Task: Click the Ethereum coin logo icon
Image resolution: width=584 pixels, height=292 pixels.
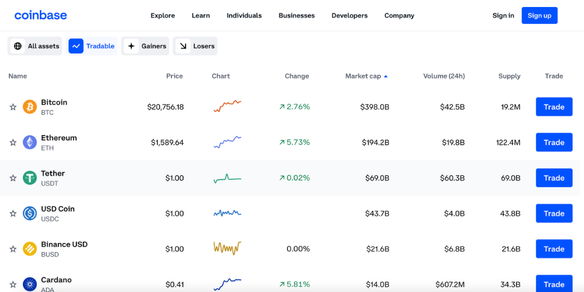Action: tap(30, 142)
